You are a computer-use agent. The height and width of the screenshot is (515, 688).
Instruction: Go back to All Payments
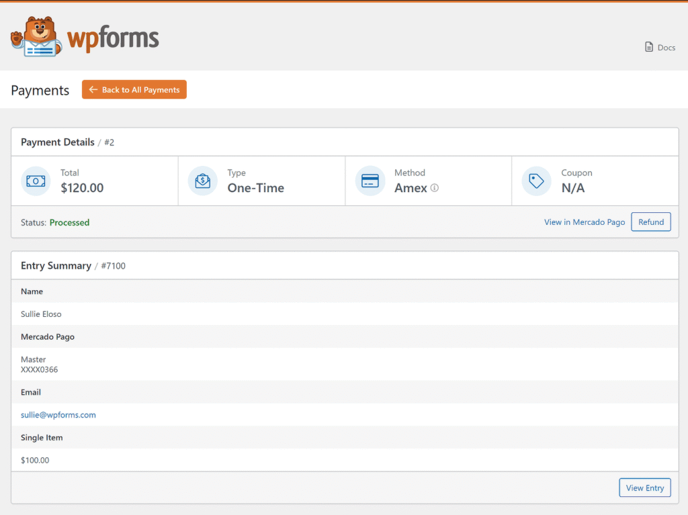pos(134,89)
